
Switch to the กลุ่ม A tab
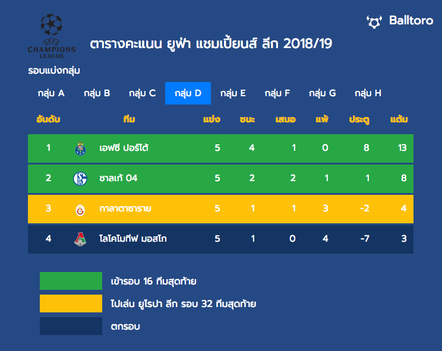51,93
